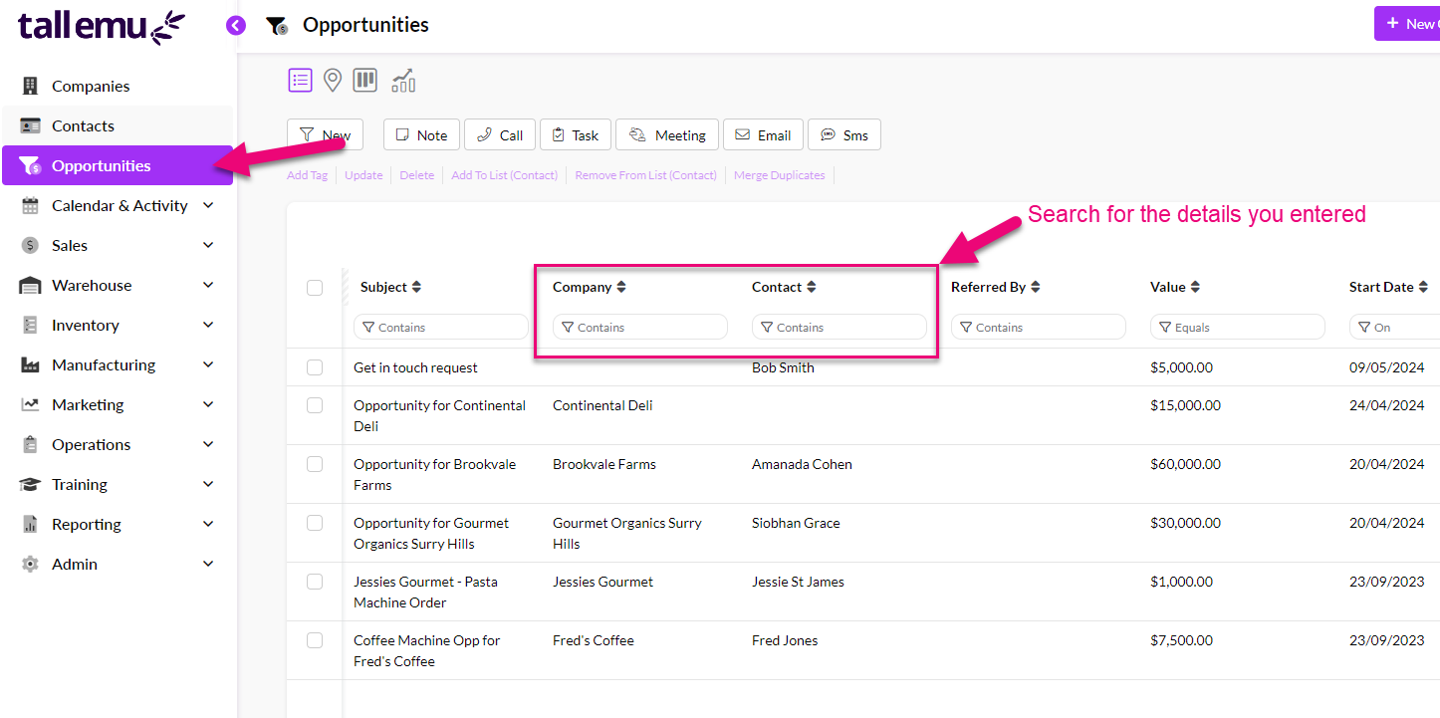Open Companies from the sidebar

point(91,87)
